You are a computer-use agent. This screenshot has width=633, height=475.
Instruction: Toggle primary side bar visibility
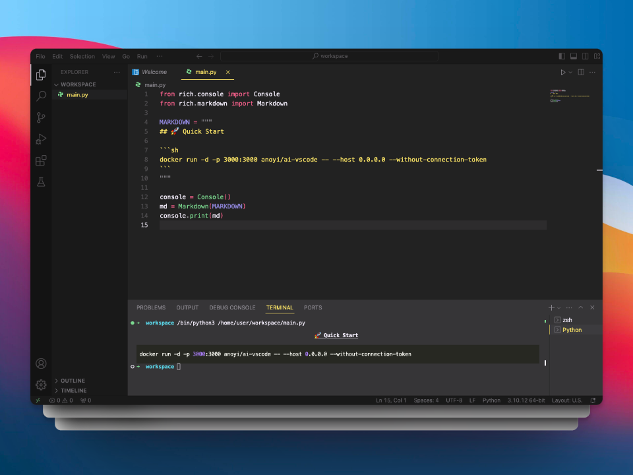tap(562, 56)
